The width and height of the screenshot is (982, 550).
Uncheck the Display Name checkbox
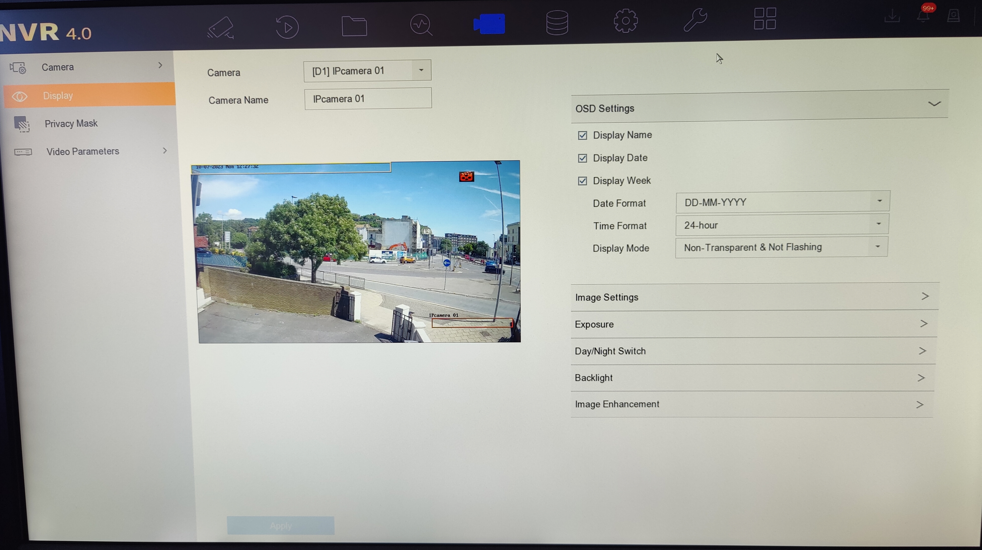pos(582,135)
